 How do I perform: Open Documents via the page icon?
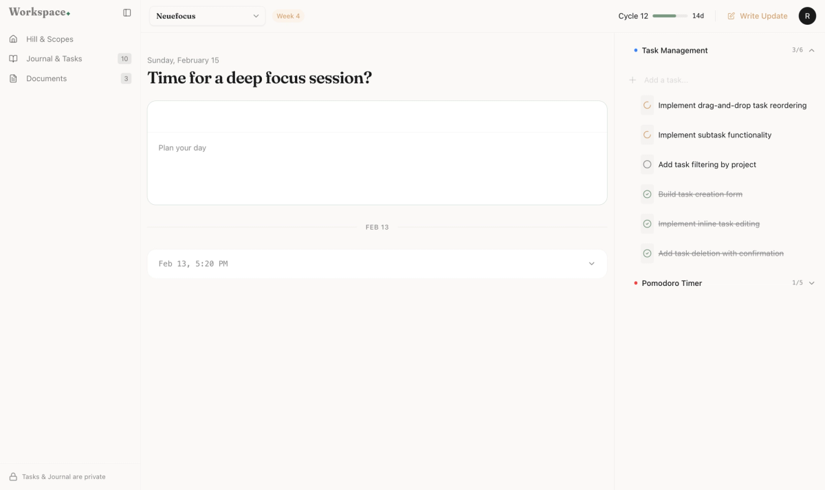tap(14, 78)
